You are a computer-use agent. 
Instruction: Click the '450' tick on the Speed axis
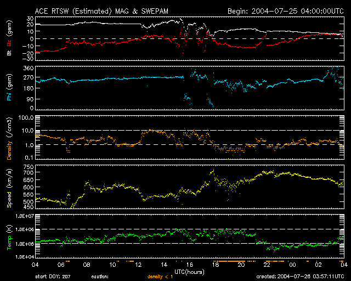coord(29,207)
